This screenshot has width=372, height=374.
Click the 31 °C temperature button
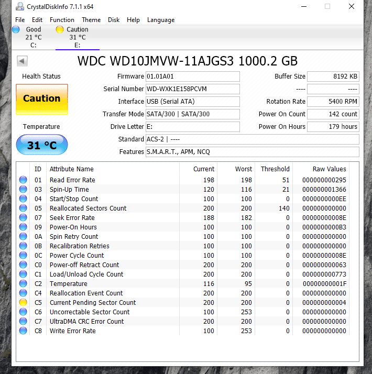pos(42,145)
